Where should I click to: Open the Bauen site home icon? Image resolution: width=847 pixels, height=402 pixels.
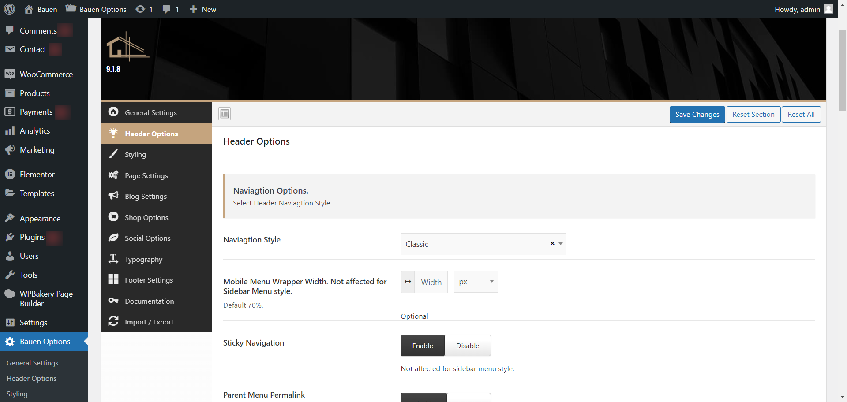pos(29,9)
